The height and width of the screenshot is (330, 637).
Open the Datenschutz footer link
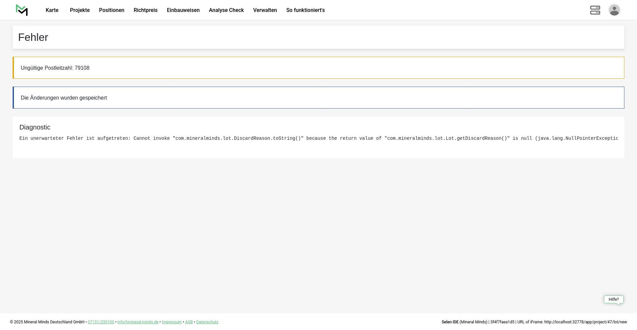(207, 322)
